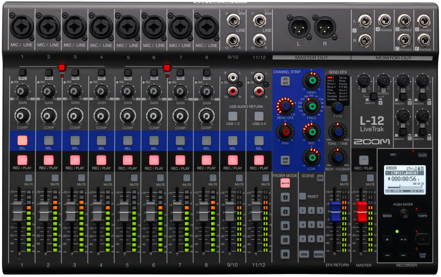
Task: Tap the TEMPO button
Action: point(423,216)
